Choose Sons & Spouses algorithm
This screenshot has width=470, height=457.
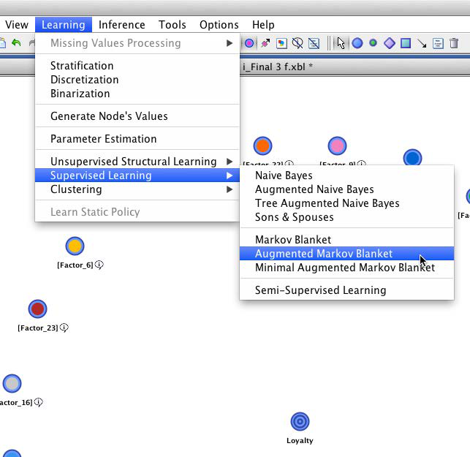(x=346, y=217)
